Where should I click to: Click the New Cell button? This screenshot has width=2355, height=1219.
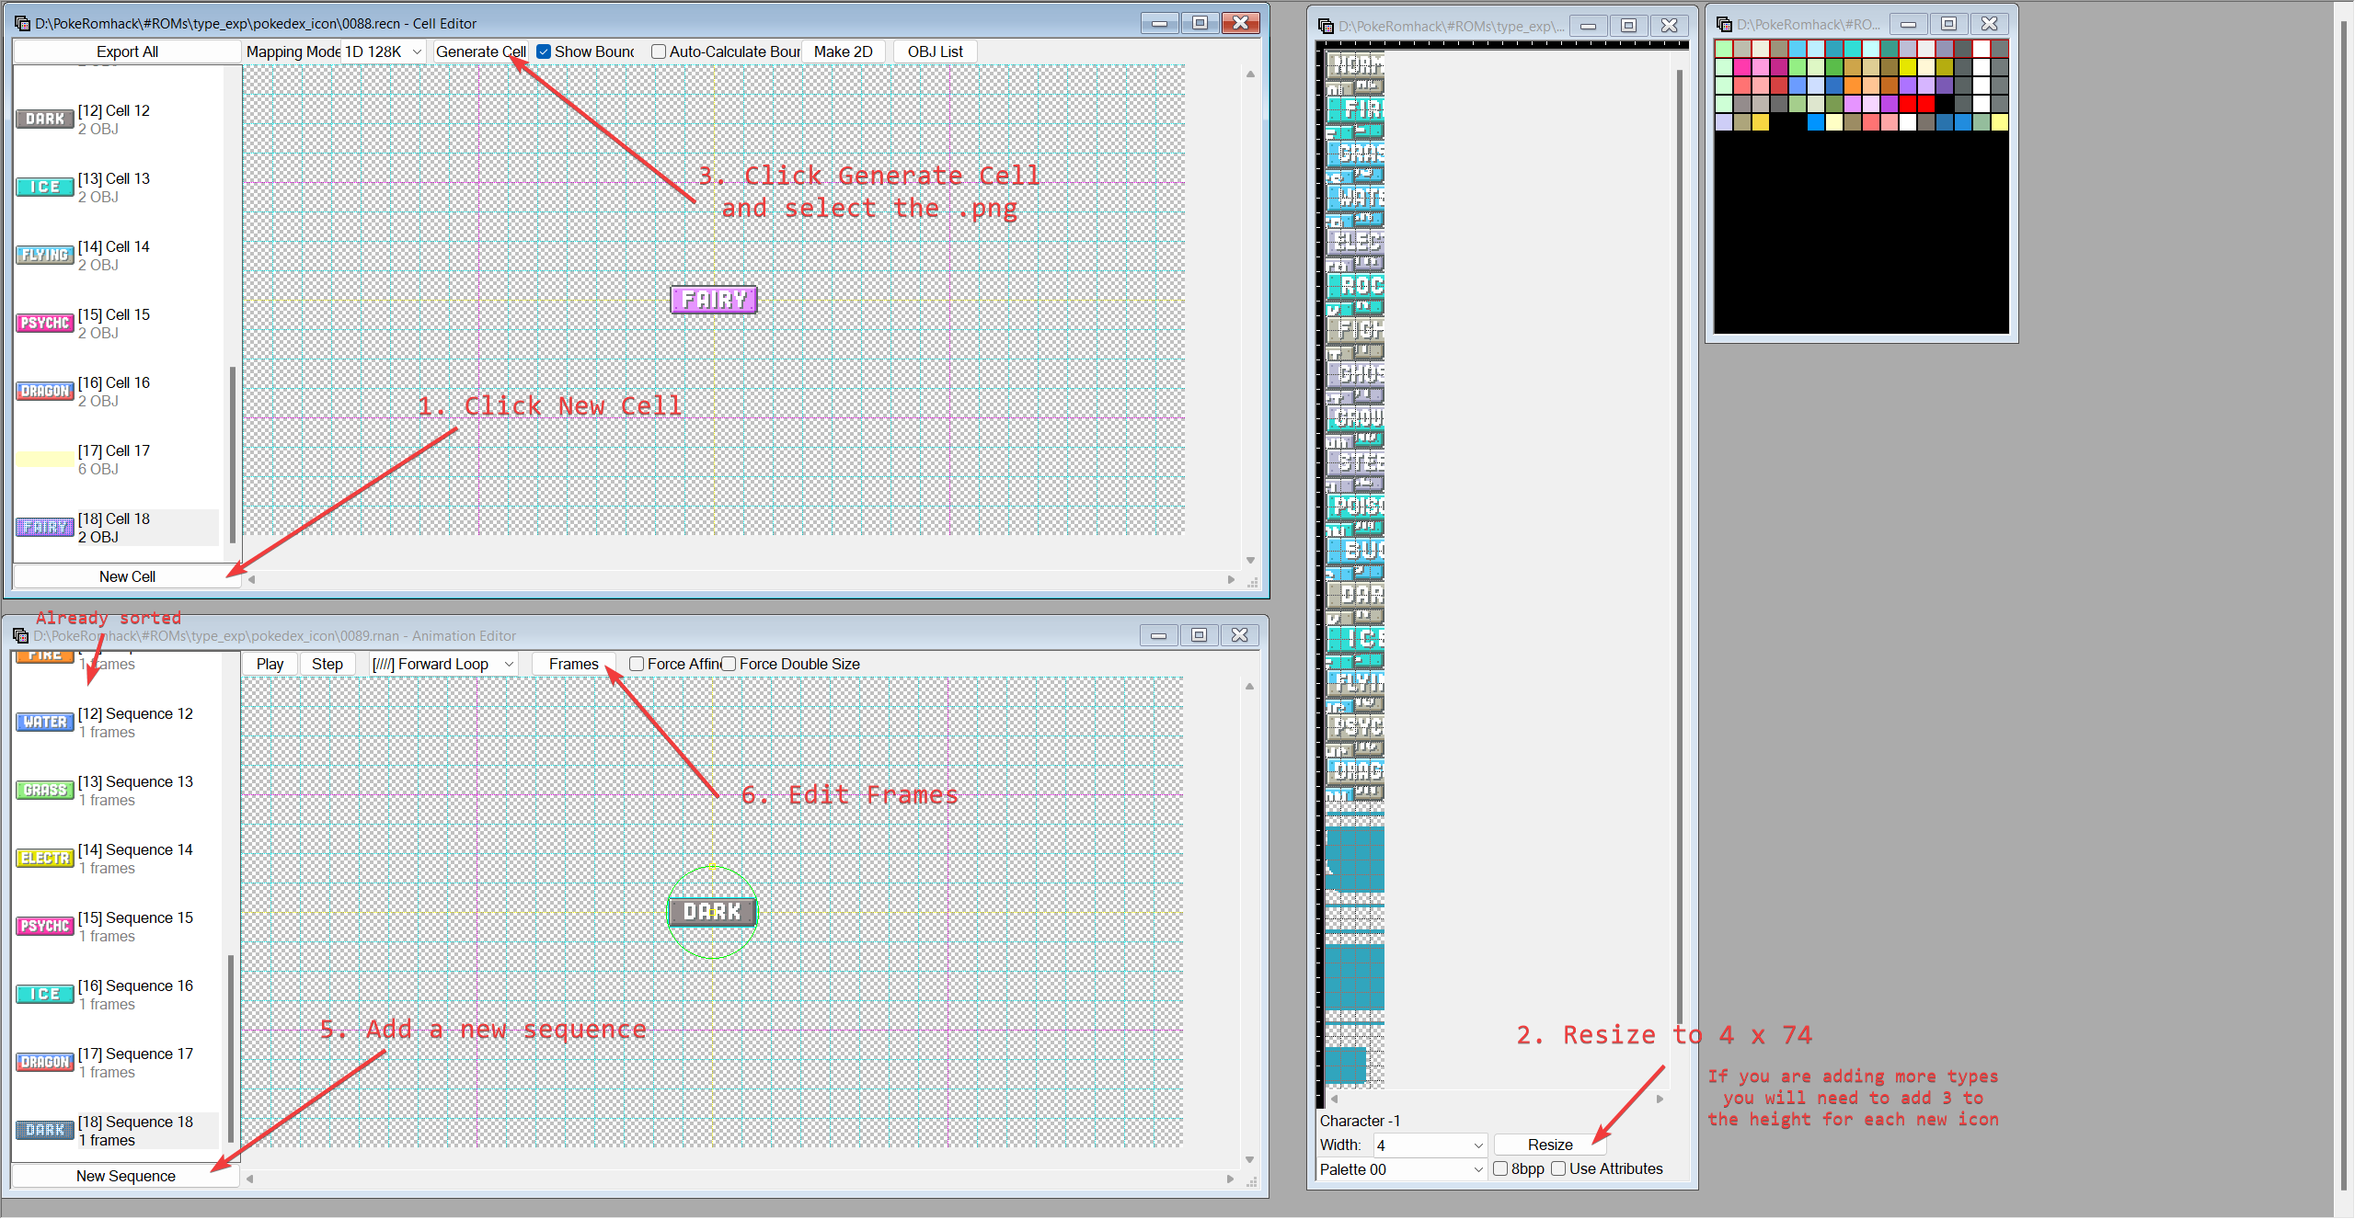(127, 576)
